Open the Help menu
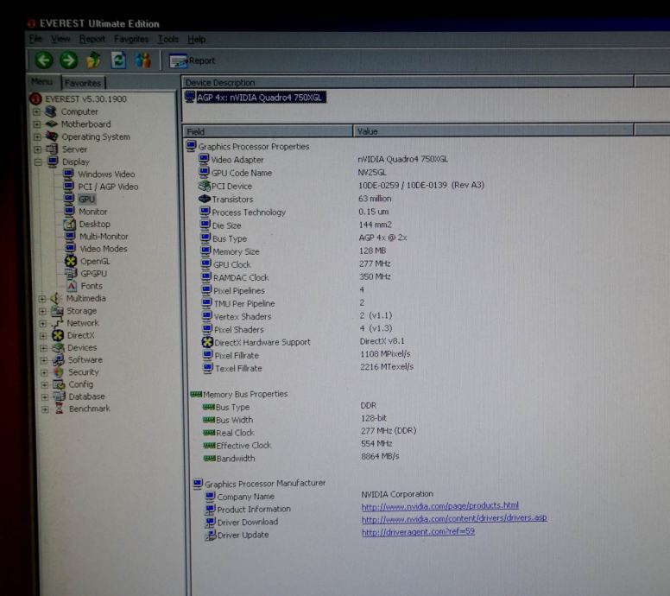Image resolution: width=670 pixels, height=596 pixels. [196, 40]
